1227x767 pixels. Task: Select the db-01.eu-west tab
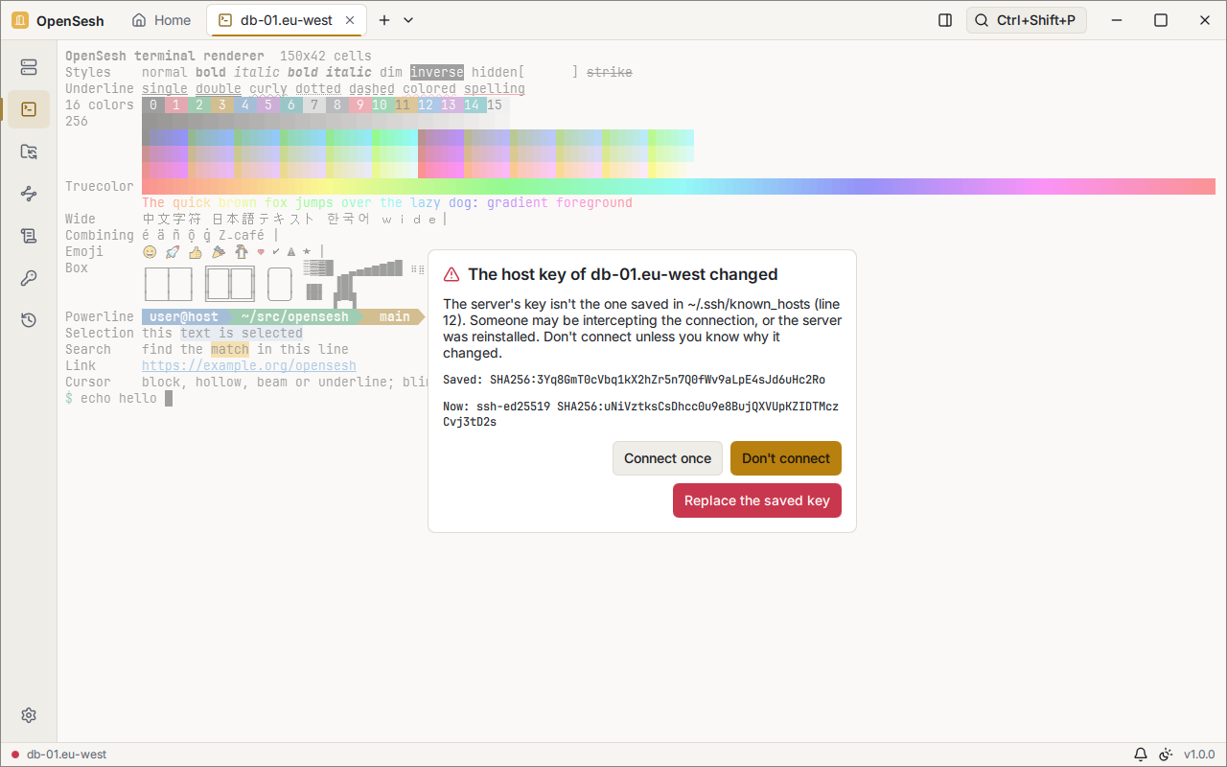pos(286,20)
